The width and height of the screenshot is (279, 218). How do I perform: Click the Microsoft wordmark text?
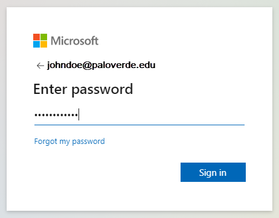click(x=74, y=41)
